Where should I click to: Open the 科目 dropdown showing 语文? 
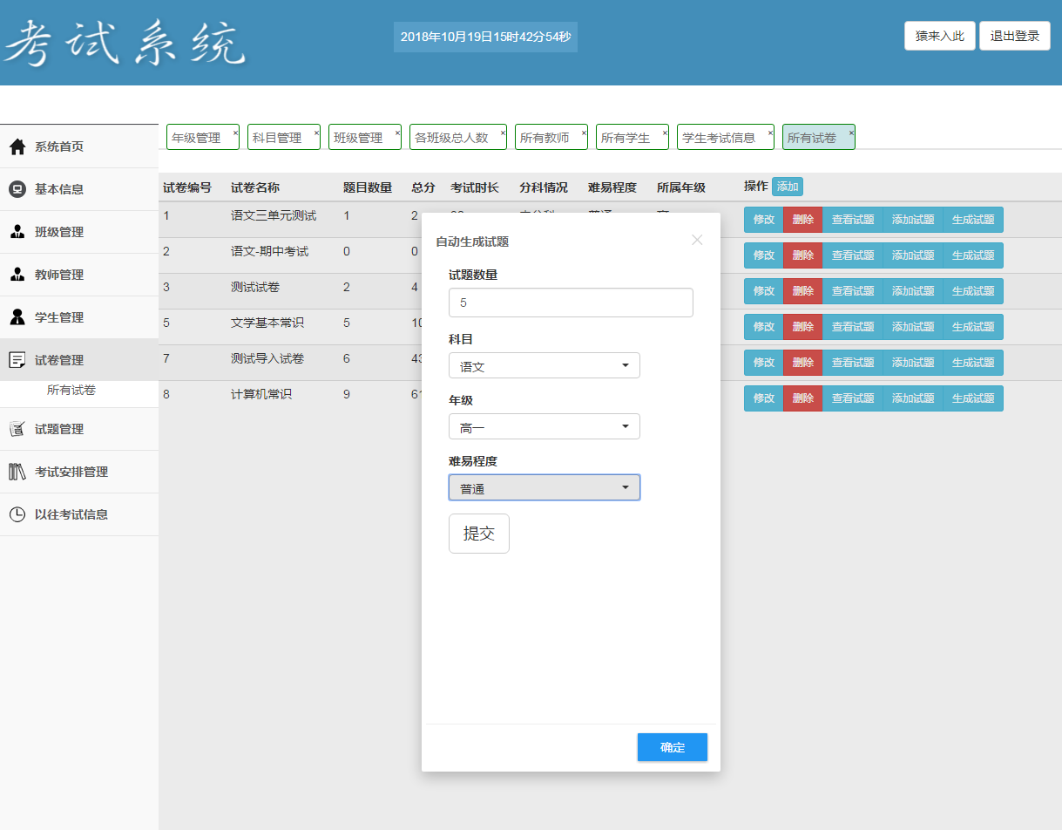(x=545, y=366)
